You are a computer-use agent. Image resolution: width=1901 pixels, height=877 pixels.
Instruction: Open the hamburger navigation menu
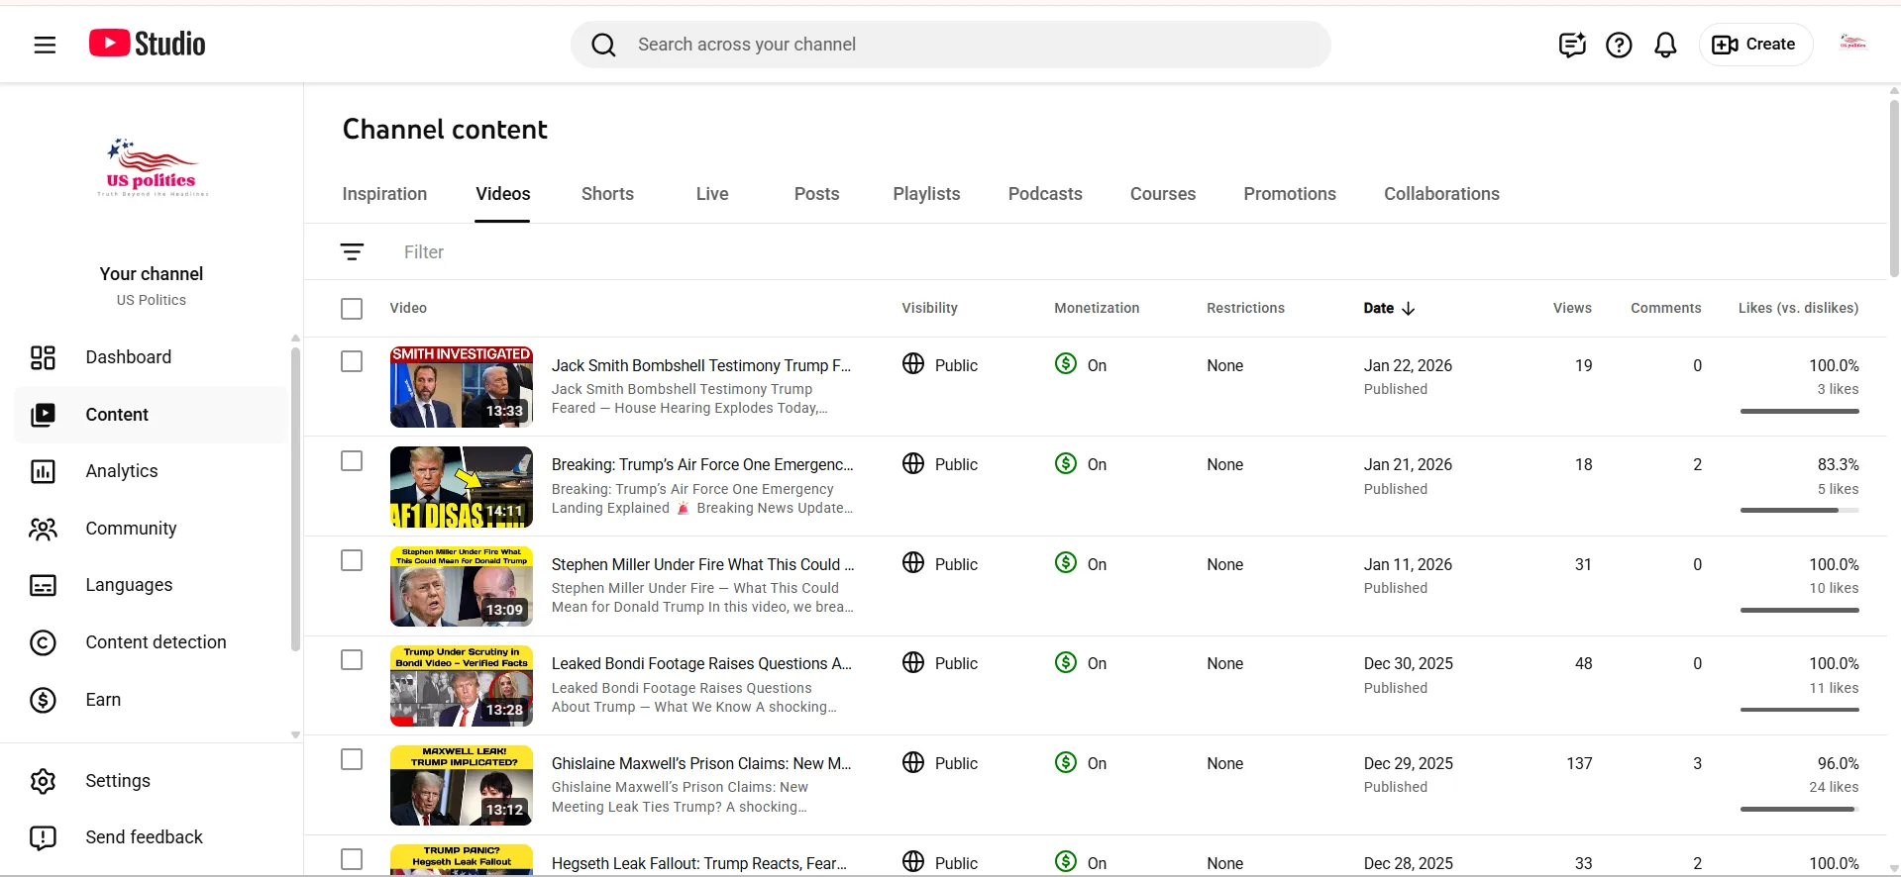45,45
